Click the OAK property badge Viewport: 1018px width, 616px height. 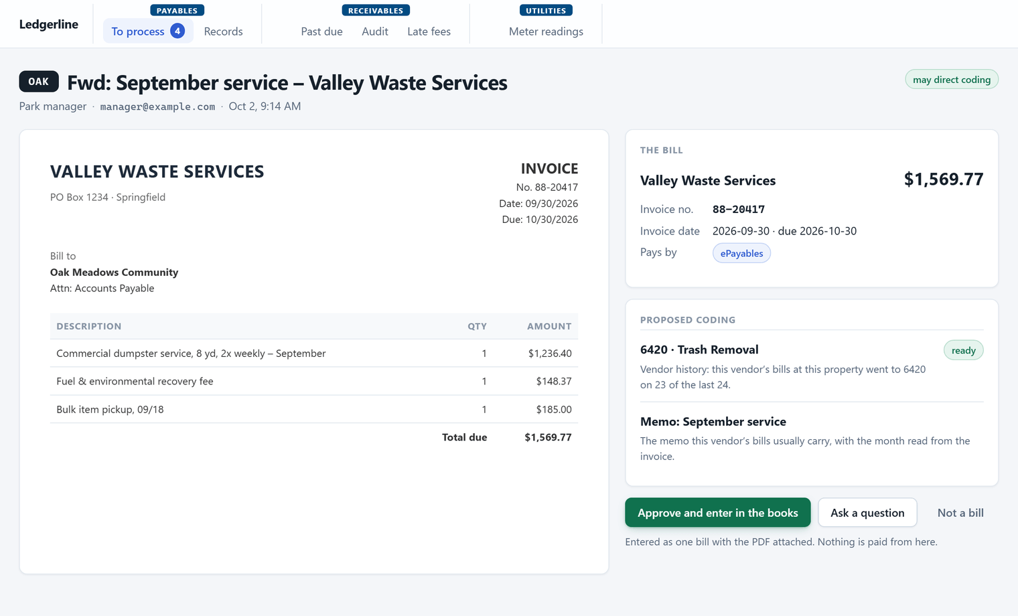38,82
